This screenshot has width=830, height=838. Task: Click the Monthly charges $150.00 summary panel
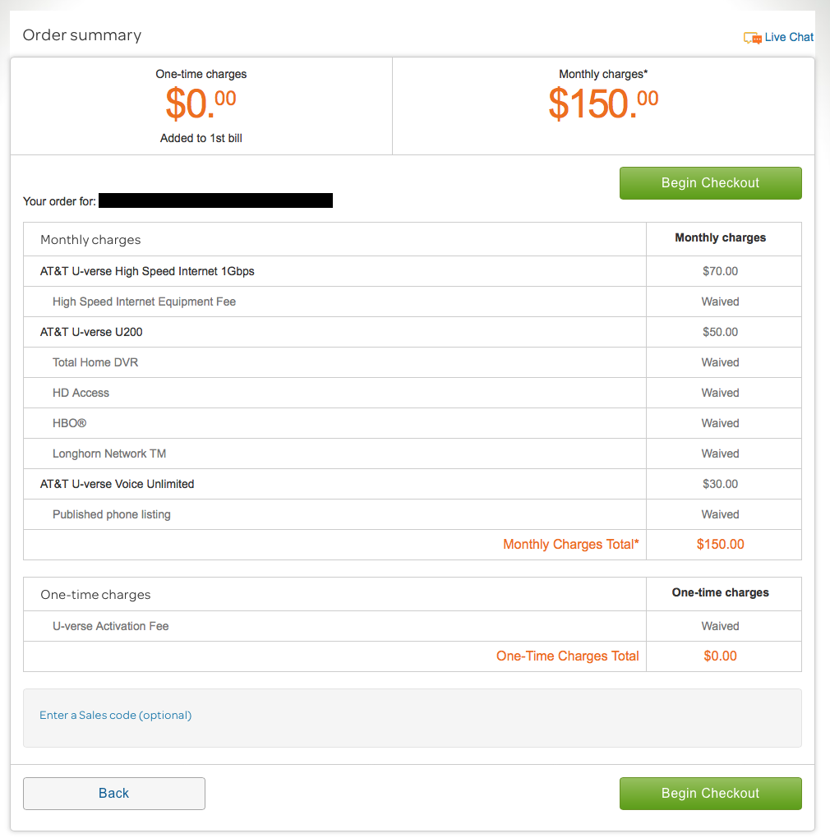click(x=603, y=105)
